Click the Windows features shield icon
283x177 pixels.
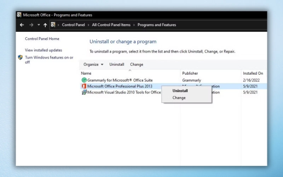20,58
